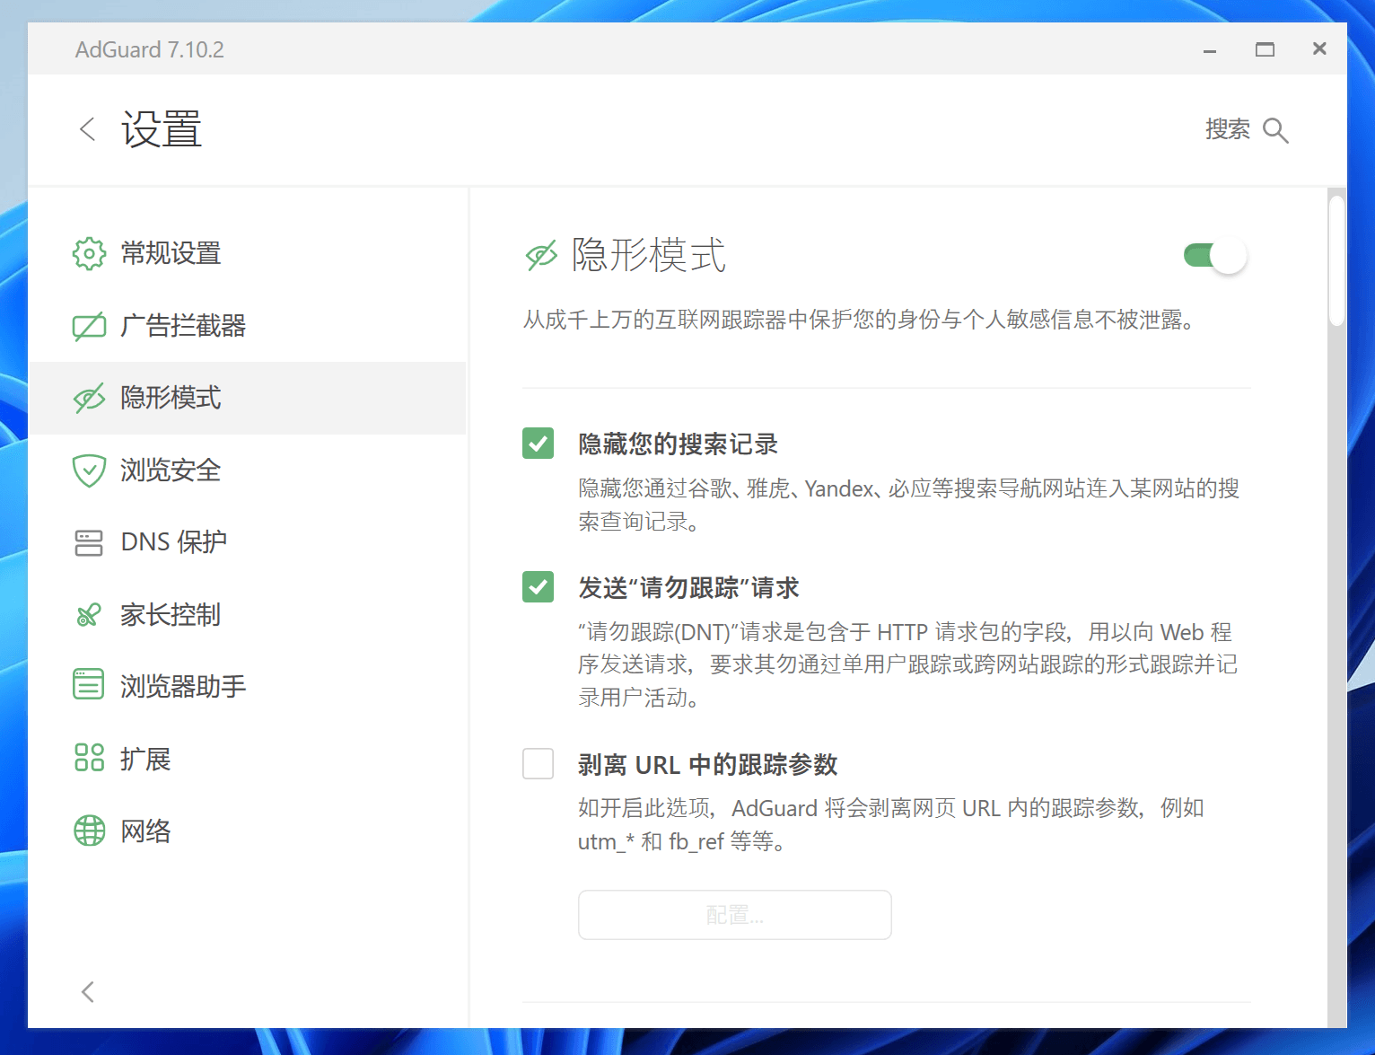1375x1055 pixels.
Task: Collapse the sidebar using the bottom-left chevron
Action: 87,991
